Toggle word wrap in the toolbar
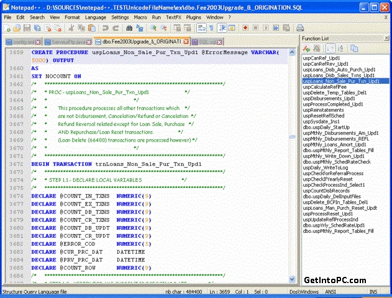The image size is (392, 298). (201, 28)
